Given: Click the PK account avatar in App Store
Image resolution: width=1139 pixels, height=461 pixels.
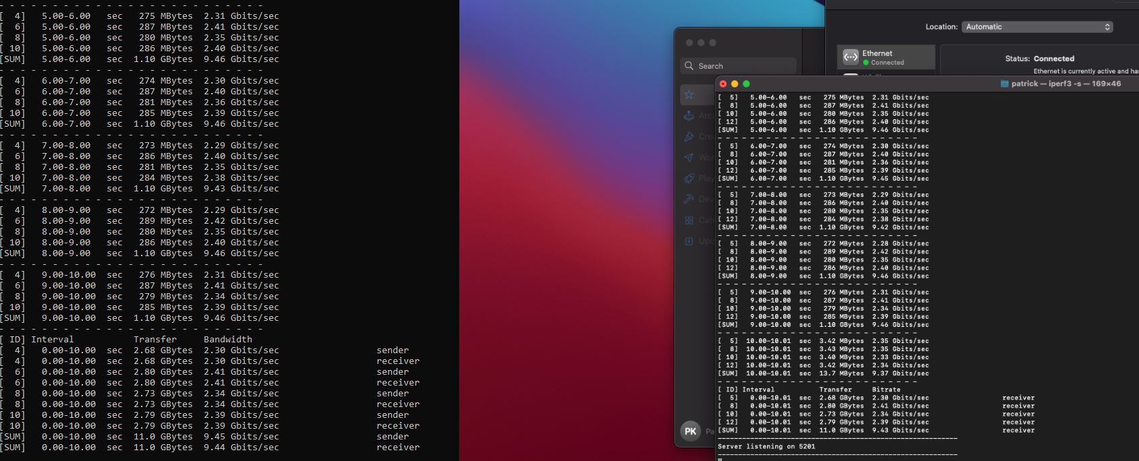Looking at the screenshot, I should pyautogui.click(x=690, y=431).
